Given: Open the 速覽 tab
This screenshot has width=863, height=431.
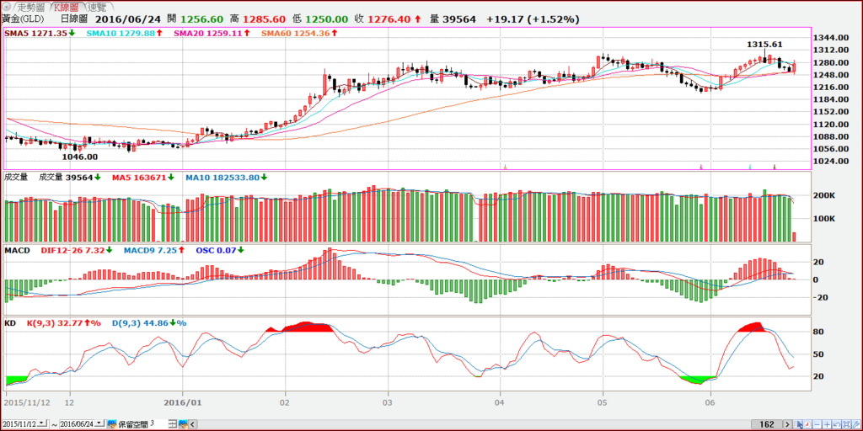Looking at the screenshot, I should click(98, 7).
